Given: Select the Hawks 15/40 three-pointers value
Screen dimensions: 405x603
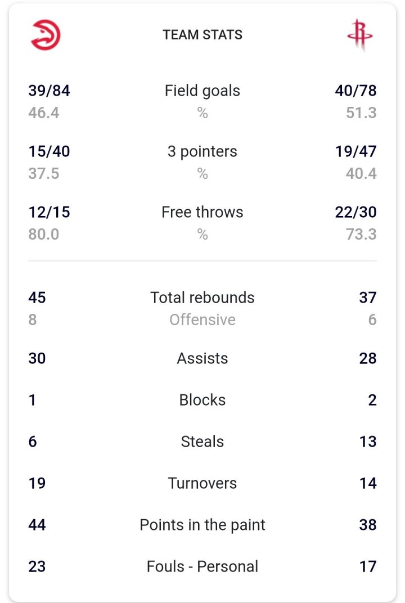Looking at the screenshot, I should [49, 151].
